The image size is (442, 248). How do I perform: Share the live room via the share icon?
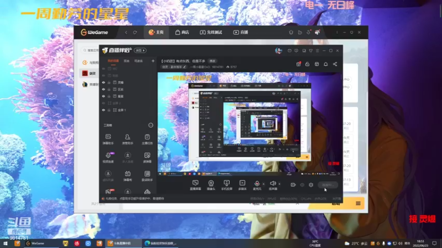(x=335, y=64)
